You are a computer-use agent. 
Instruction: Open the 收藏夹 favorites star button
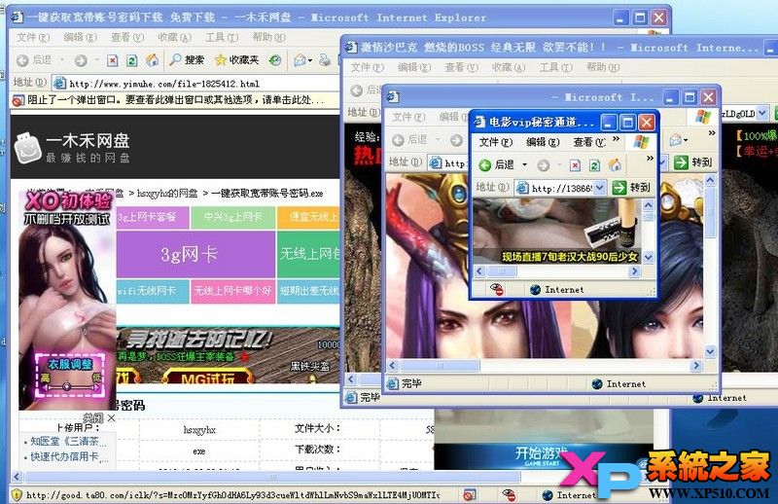(236, 60)
